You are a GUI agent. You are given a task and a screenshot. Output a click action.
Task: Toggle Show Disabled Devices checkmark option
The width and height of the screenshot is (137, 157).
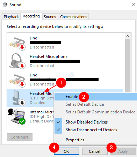click(x=87, y=122)
